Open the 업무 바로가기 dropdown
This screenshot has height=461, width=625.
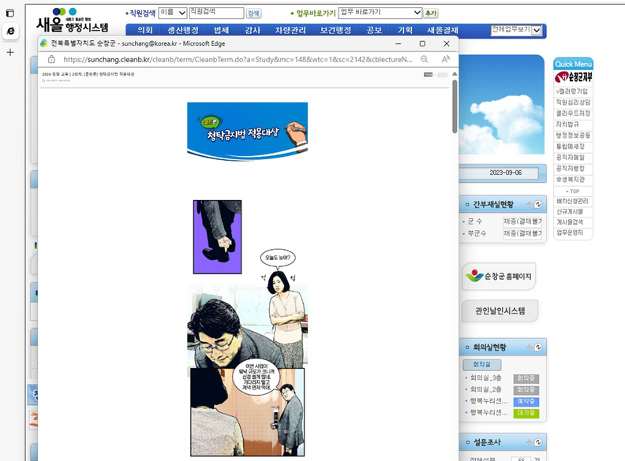point(380,13)
